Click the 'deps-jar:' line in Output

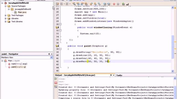[x=64, y=84]
